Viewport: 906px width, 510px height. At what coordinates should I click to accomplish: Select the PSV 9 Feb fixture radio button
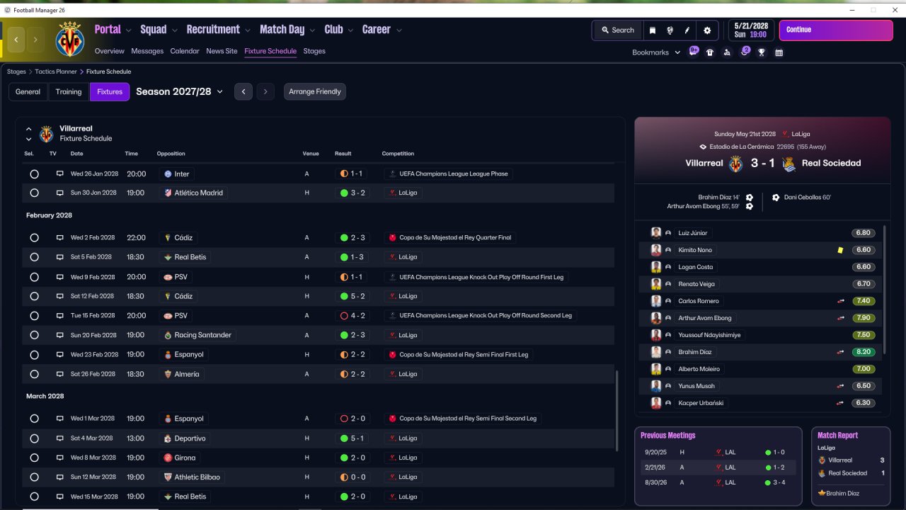(x=34, y=277)
